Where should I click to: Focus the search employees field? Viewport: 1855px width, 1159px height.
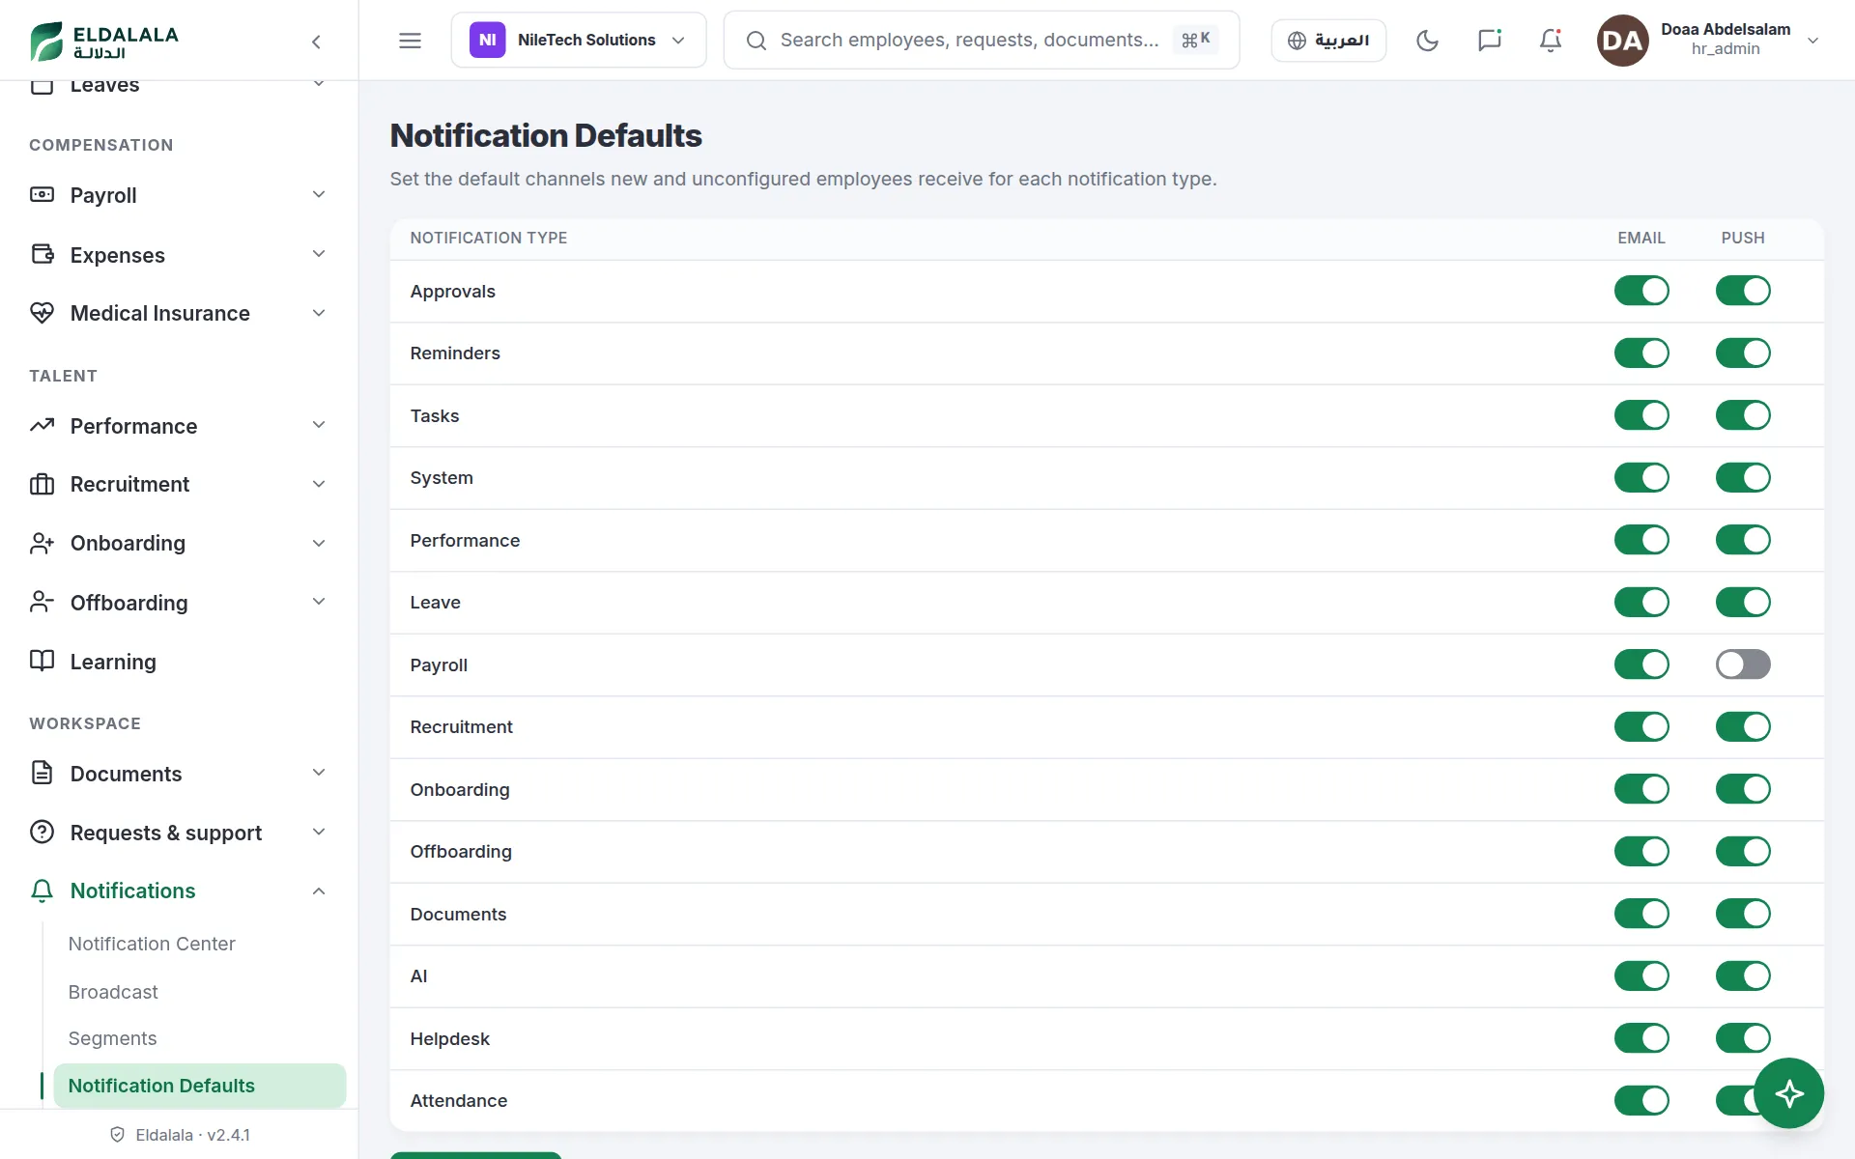point(982,41)
